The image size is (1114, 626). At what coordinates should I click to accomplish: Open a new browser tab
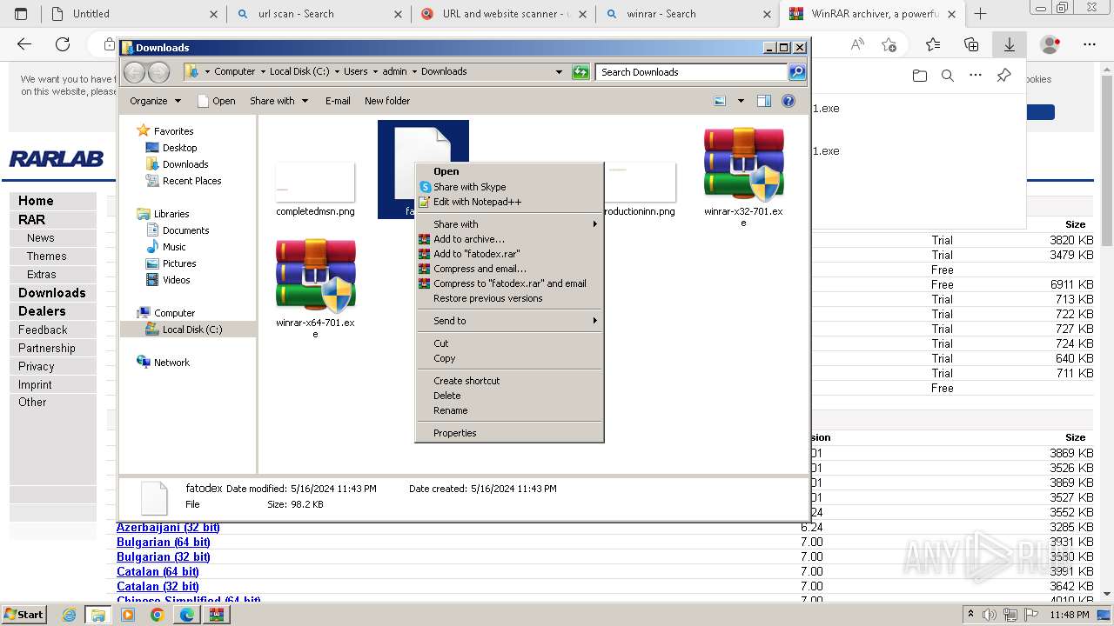click(980, 14)
